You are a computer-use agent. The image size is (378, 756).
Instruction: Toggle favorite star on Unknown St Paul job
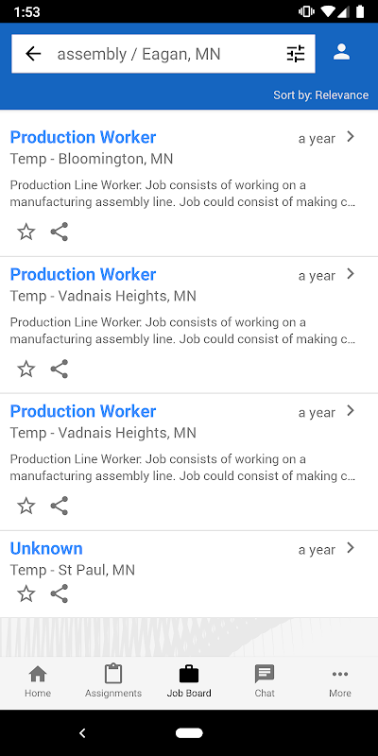point(26,593)
